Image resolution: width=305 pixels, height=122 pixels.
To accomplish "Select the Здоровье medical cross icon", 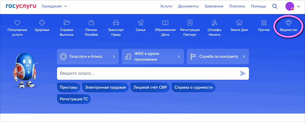I will [42, 23].
